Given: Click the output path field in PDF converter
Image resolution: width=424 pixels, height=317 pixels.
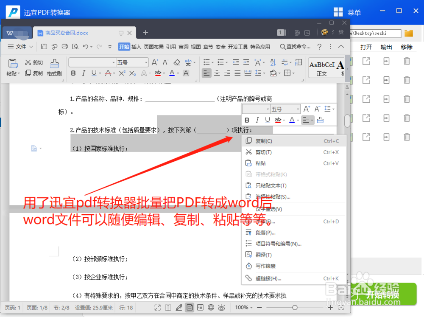Looking at the screenshot, I should (376, 33).
